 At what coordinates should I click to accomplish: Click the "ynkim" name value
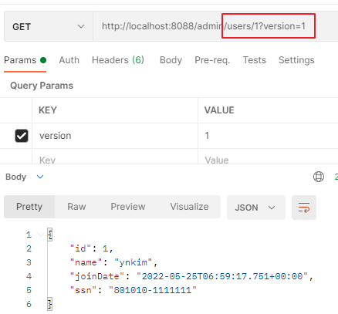[x=134, y=262]
